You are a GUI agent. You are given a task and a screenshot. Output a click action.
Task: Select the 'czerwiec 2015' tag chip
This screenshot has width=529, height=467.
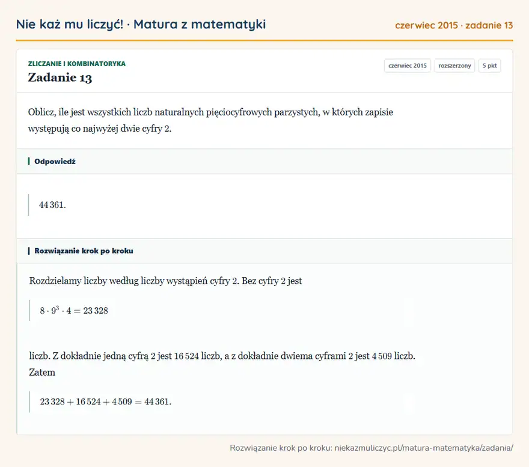407,66
